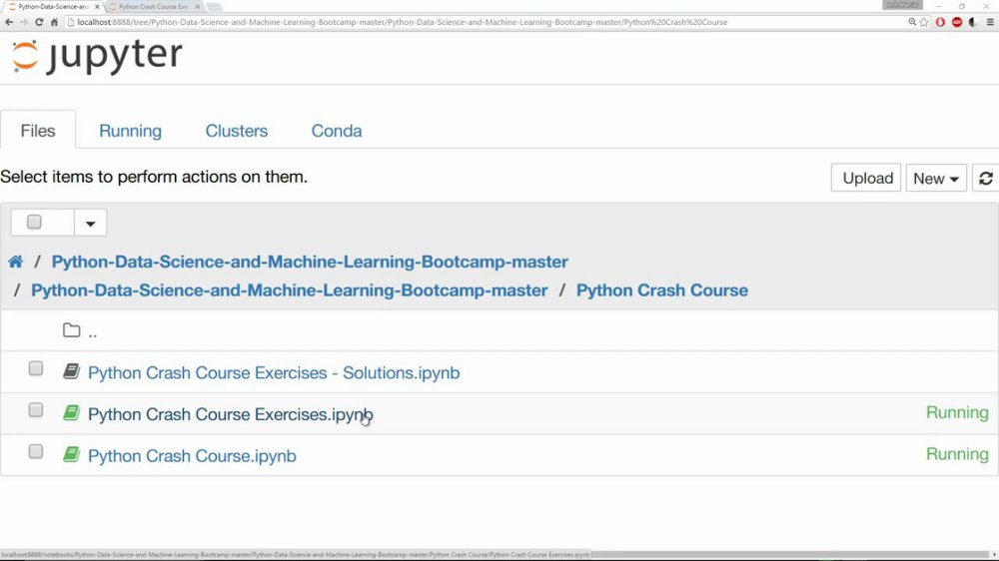Click the zoom magnifier icon in address bar
Image resolution: width=999 pixels, height=561 pixels.
point(912,22)
